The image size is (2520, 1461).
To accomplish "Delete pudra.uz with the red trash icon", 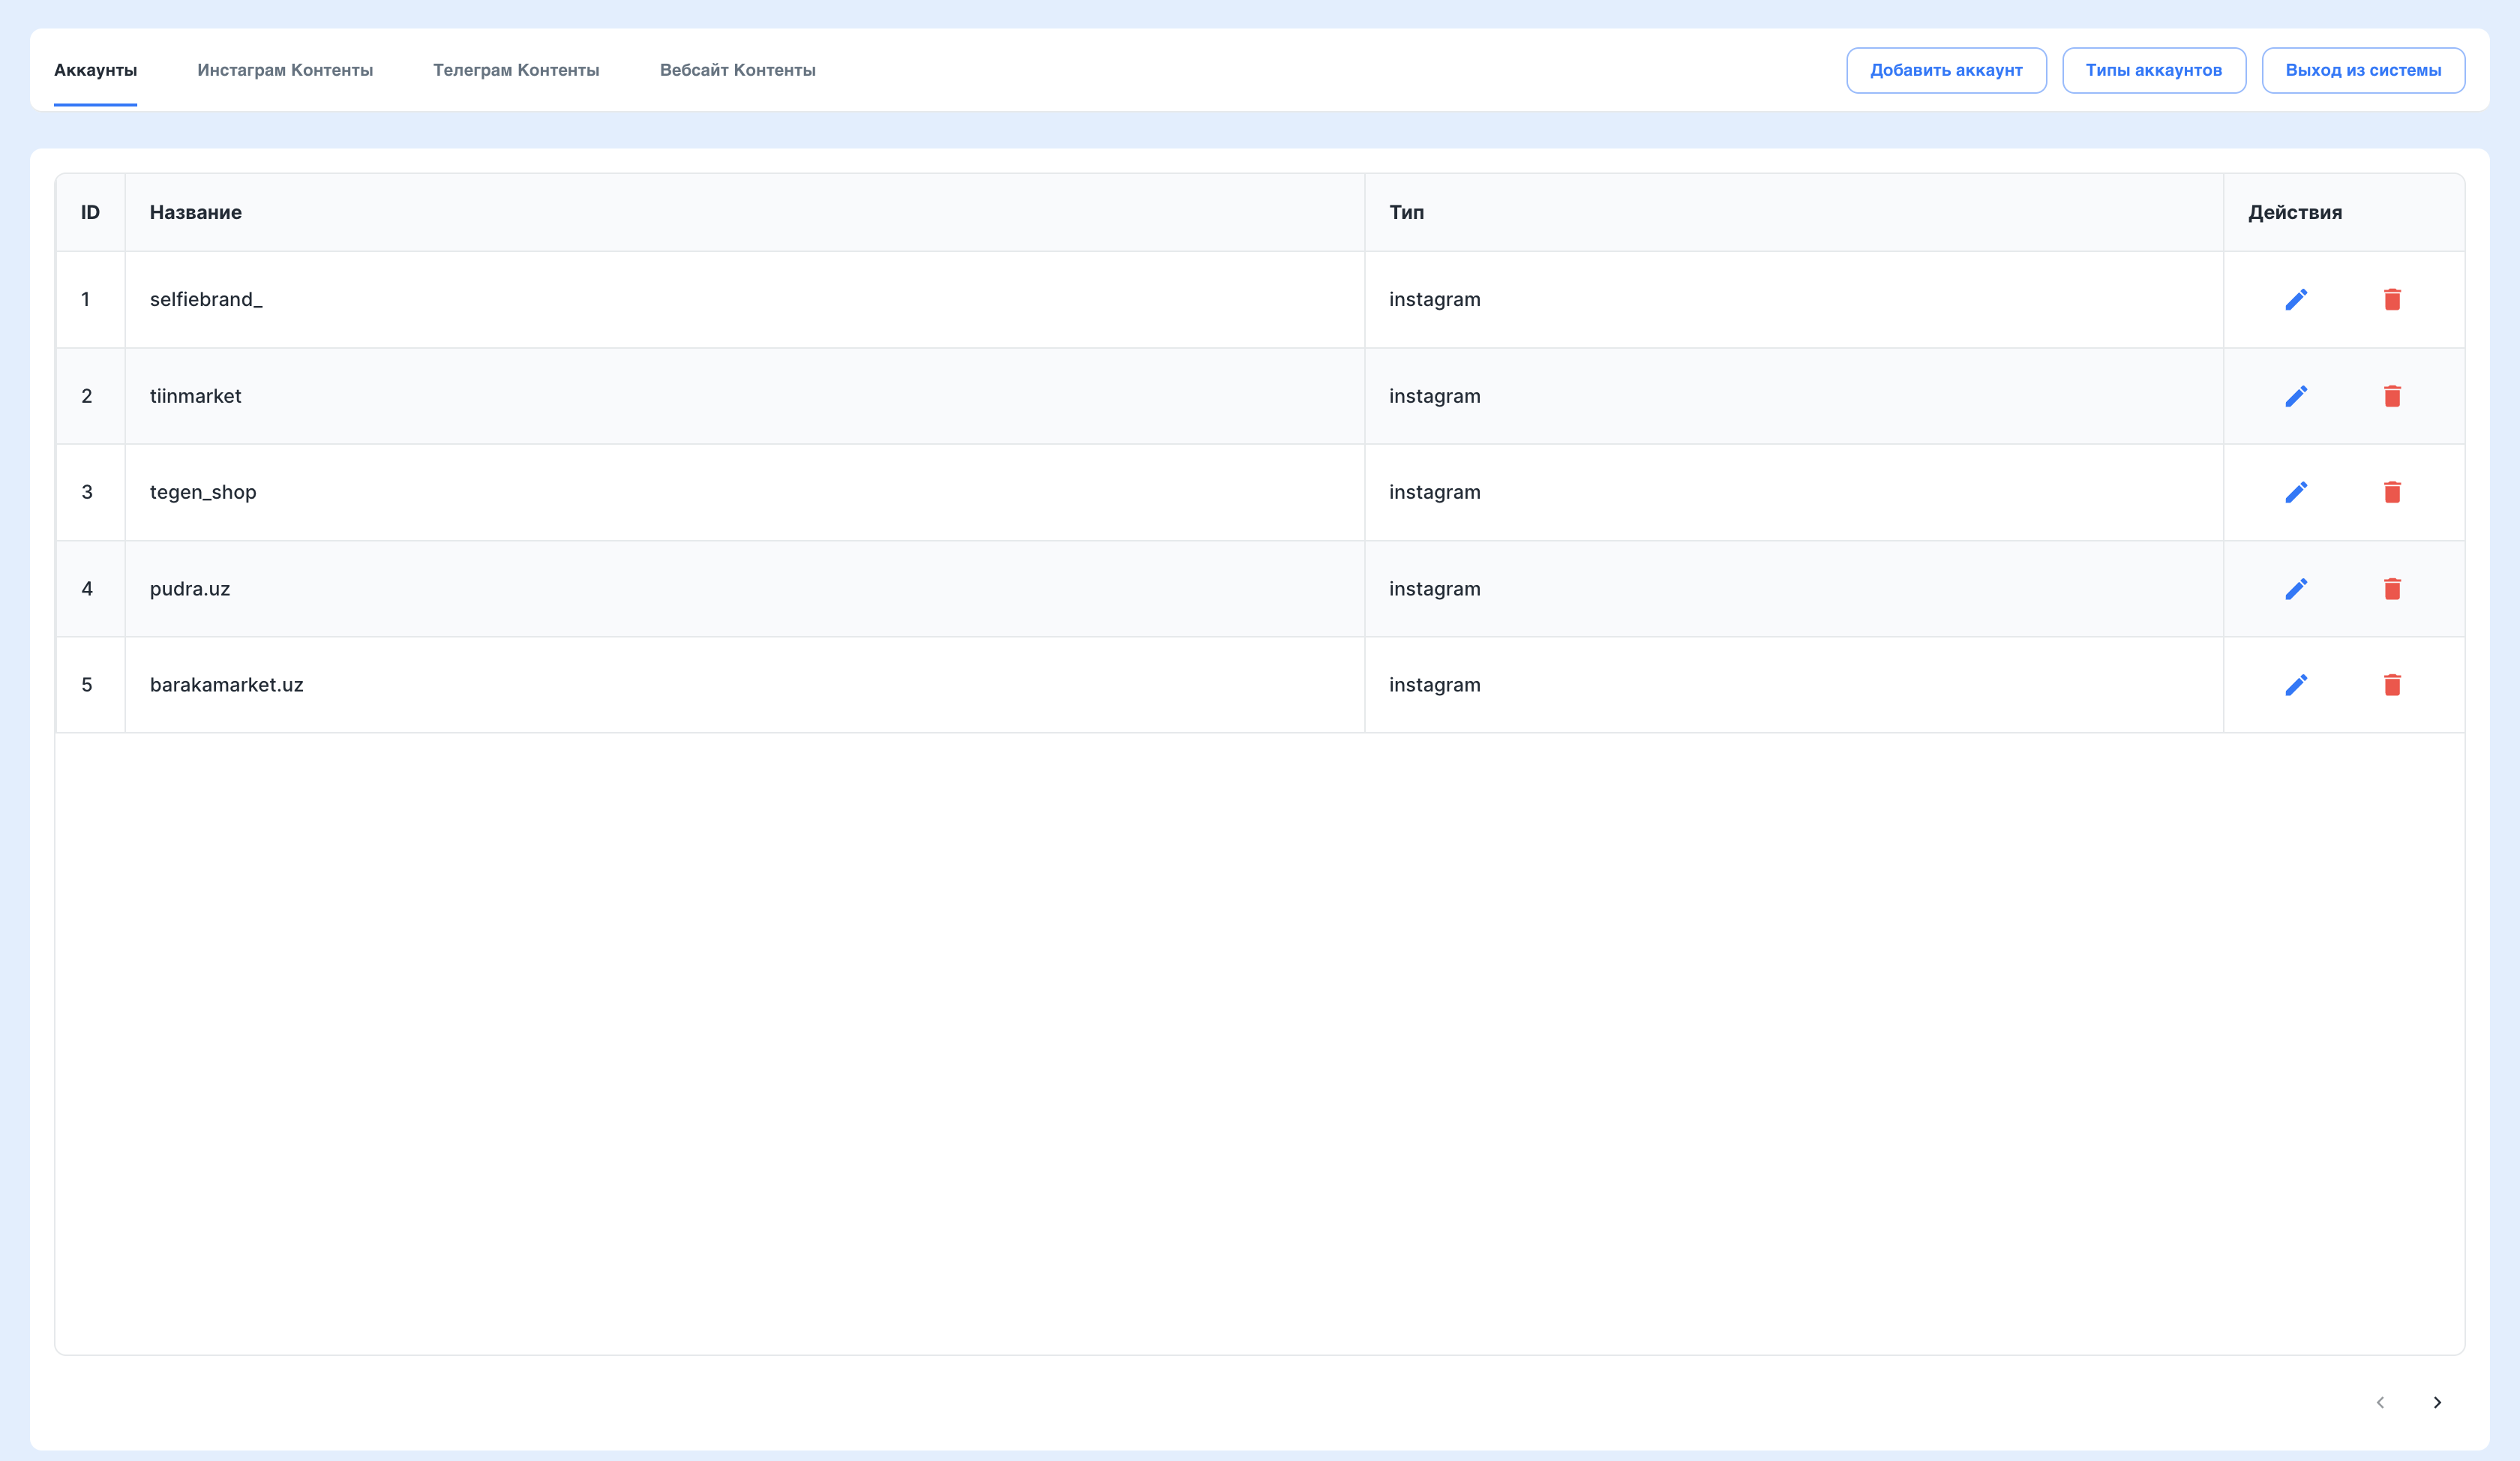I will (2393, 589).
